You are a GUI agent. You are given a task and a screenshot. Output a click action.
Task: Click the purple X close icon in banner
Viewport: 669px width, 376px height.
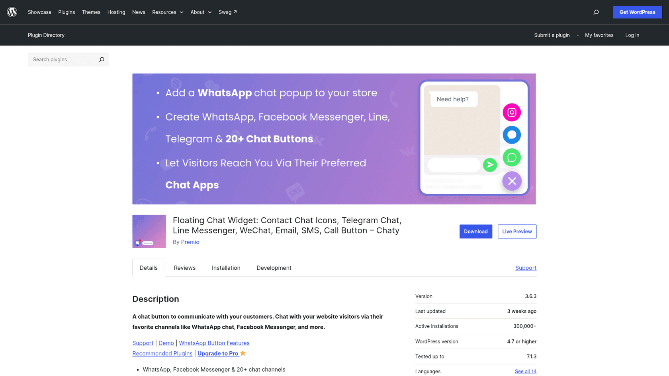512,181
